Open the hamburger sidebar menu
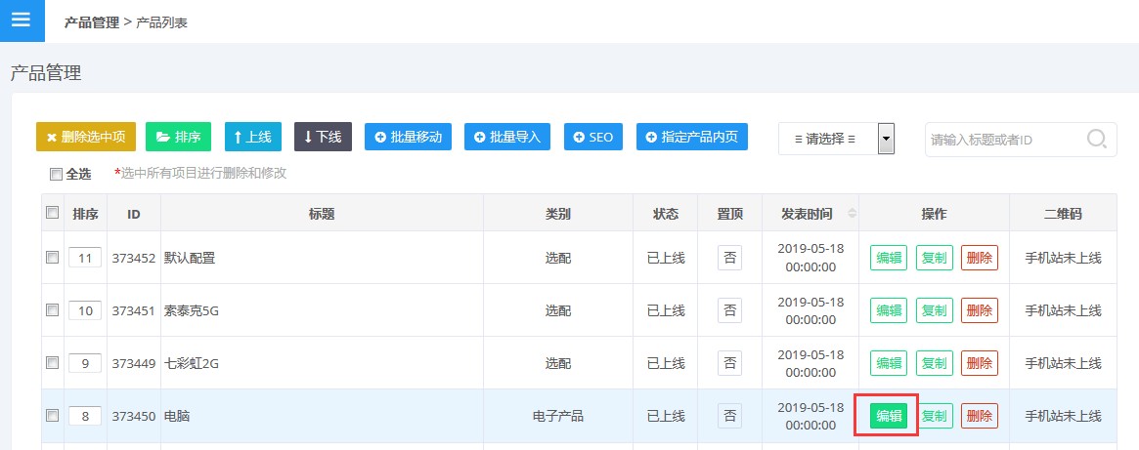1139x450 pixels. tap(22, 20)
